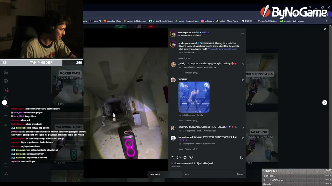Show more bookmarks with the overflow chevron
This screenshot has height=186, width=332.
(327, 21)
